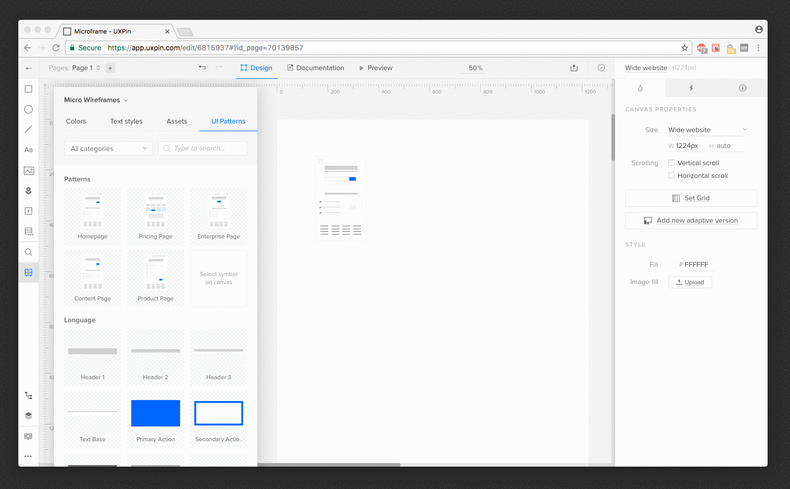Screen dimensions: 790x489
Task: Select the Ellipse tool in left toolbar
Action: [28, 109]
